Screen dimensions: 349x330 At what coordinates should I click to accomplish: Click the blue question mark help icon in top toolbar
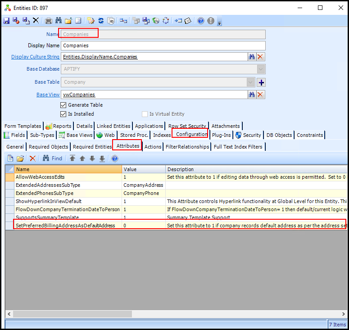[x=201, y=21]
